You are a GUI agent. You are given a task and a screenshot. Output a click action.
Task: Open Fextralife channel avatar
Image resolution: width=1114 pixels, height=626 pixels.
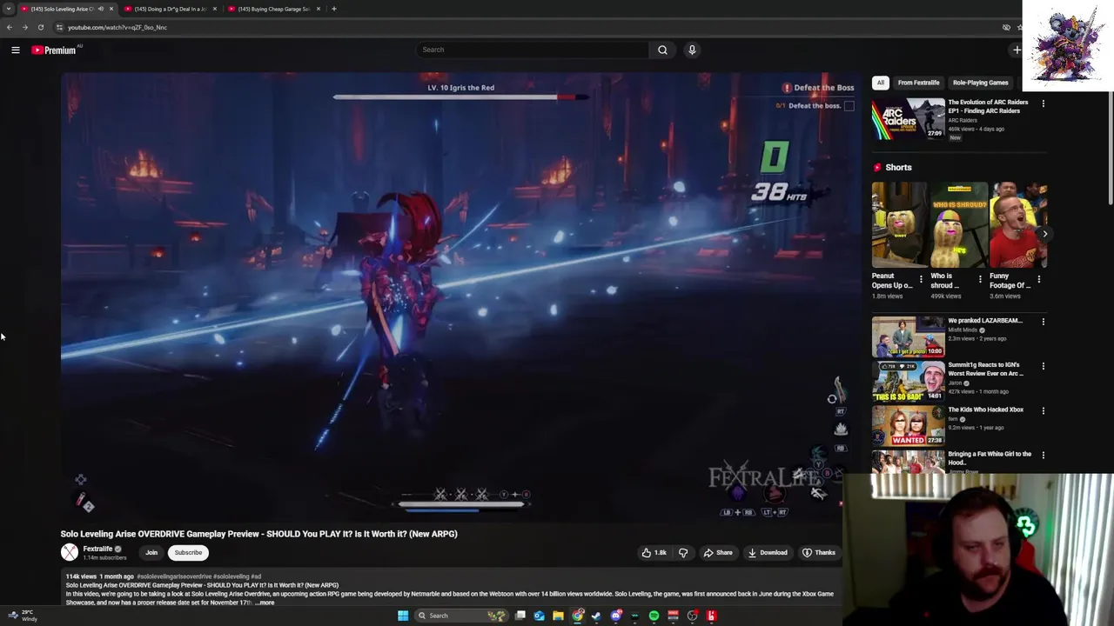click(69, 552)
